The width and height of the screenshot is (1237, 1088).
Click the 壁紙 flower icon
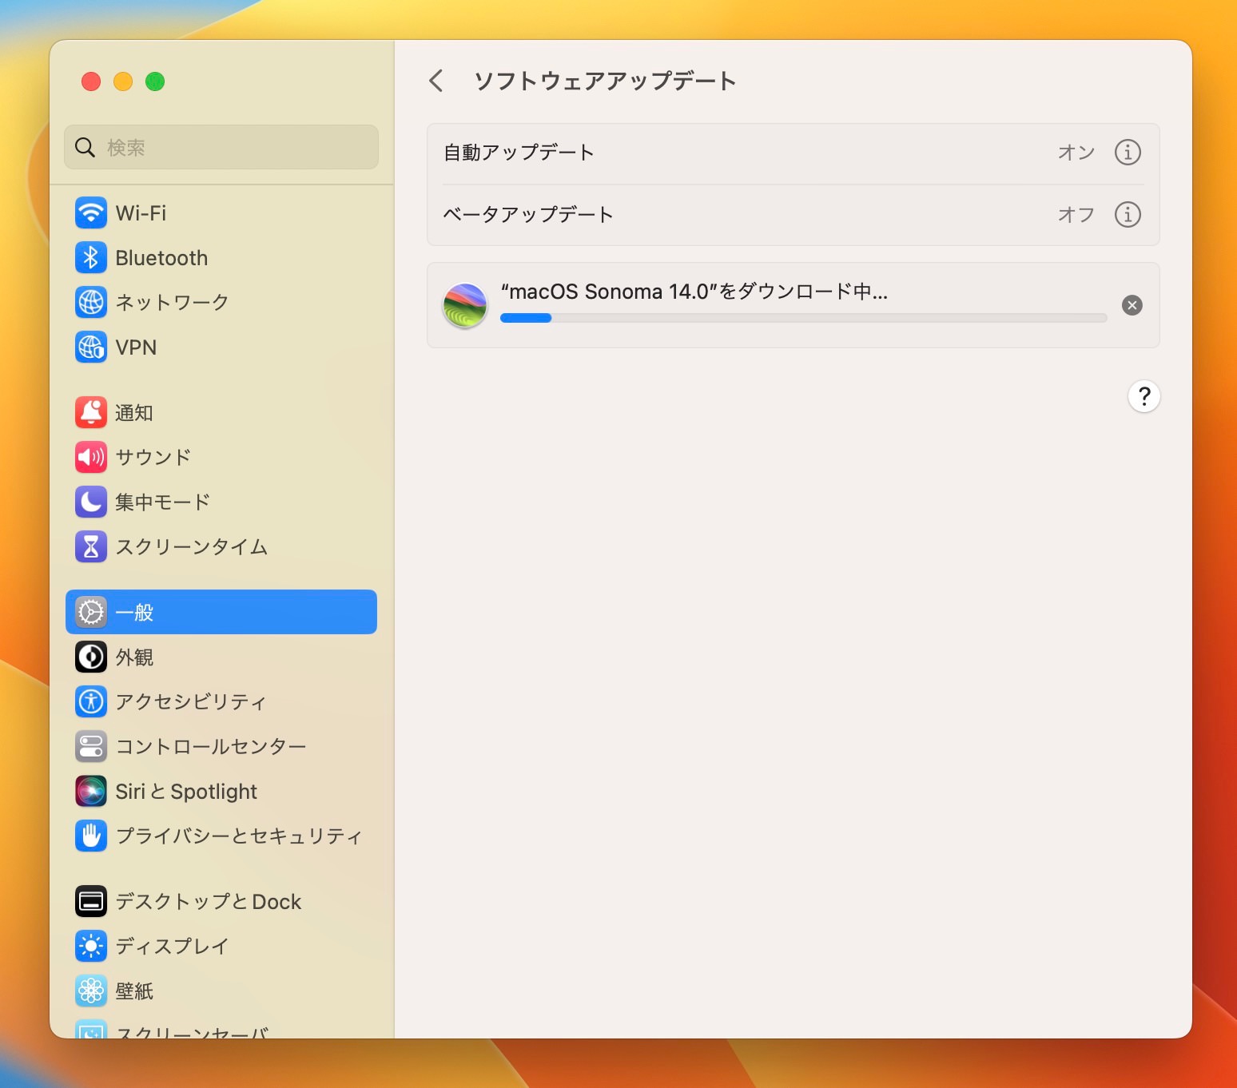coord(91,991)
